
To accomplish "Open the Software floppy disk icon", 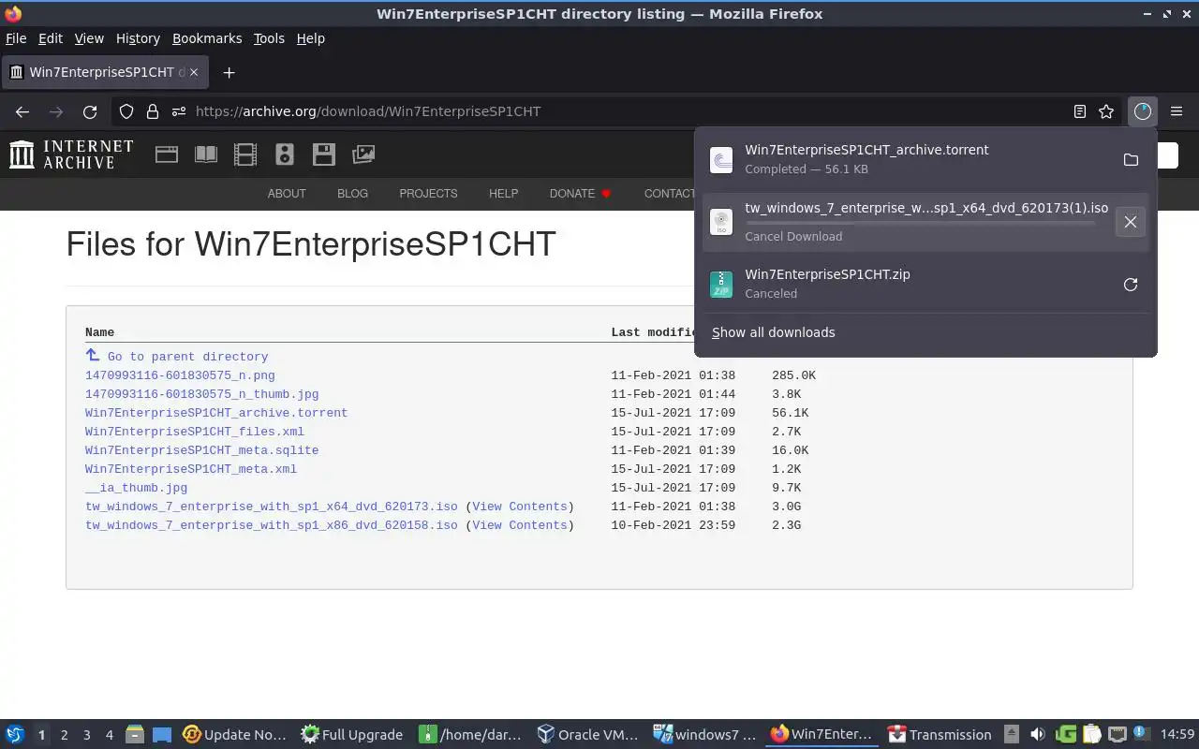I will (x=324, y=154).
